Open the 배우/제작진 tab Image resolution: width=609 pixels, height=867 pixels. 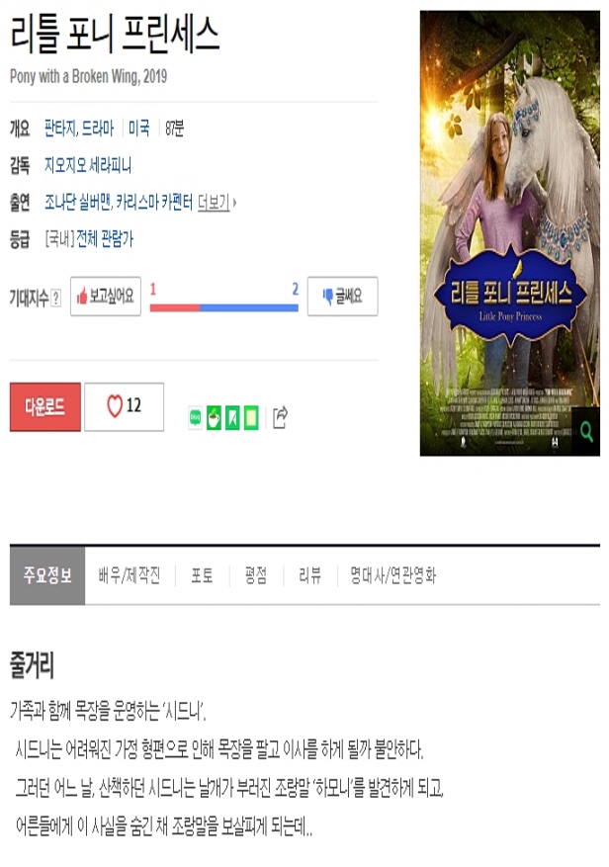(130, 575)
